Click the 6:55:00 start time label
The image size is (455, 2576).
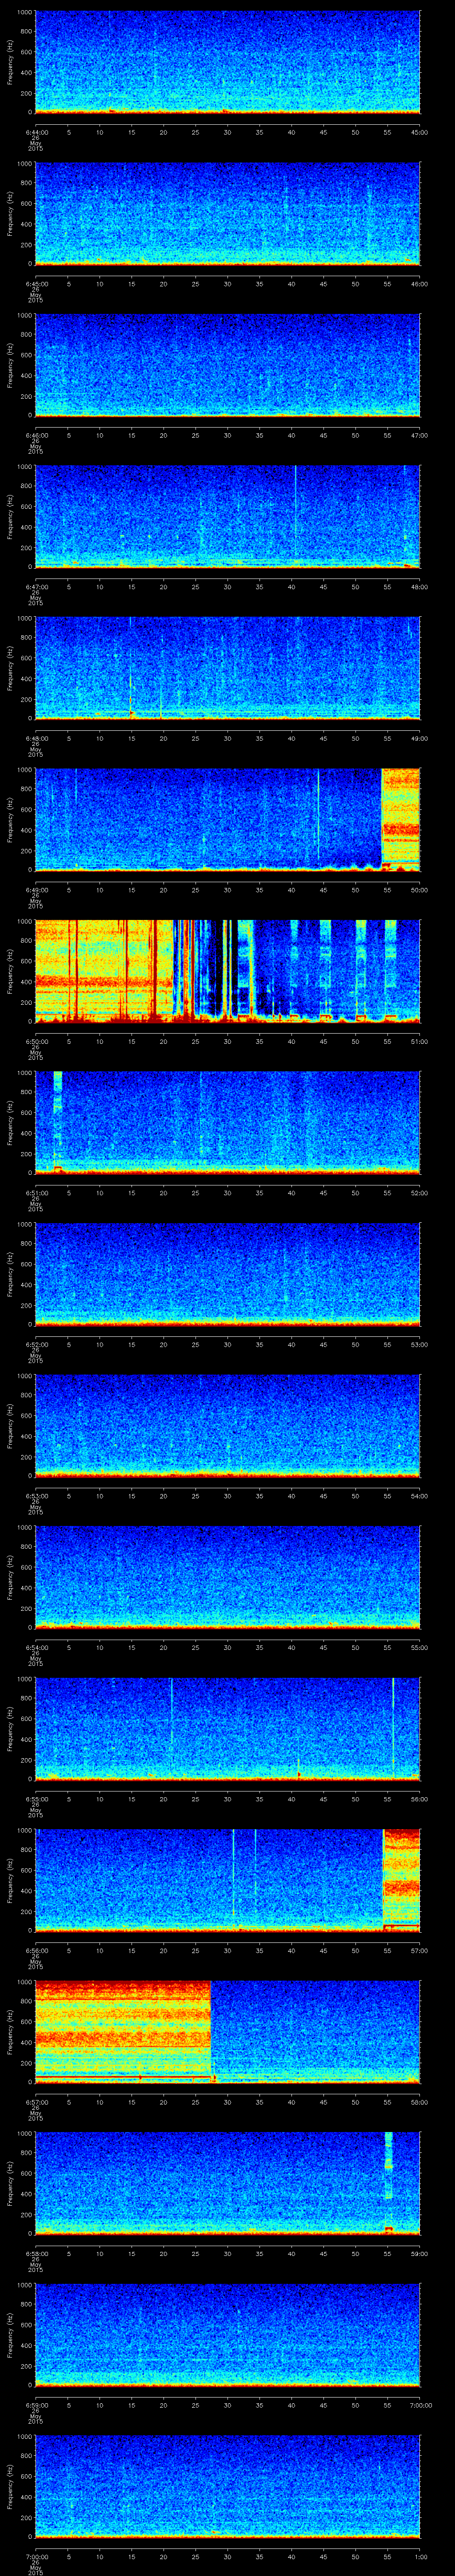(36, 1798)
